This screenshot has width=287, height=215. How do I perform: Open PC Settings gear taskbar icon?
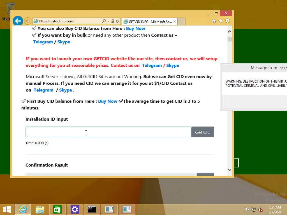[75, 209]
